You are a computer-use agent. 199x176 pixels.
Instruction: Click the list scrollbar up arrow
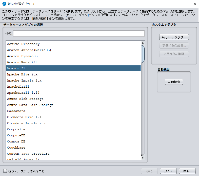[x=143, y=43]
